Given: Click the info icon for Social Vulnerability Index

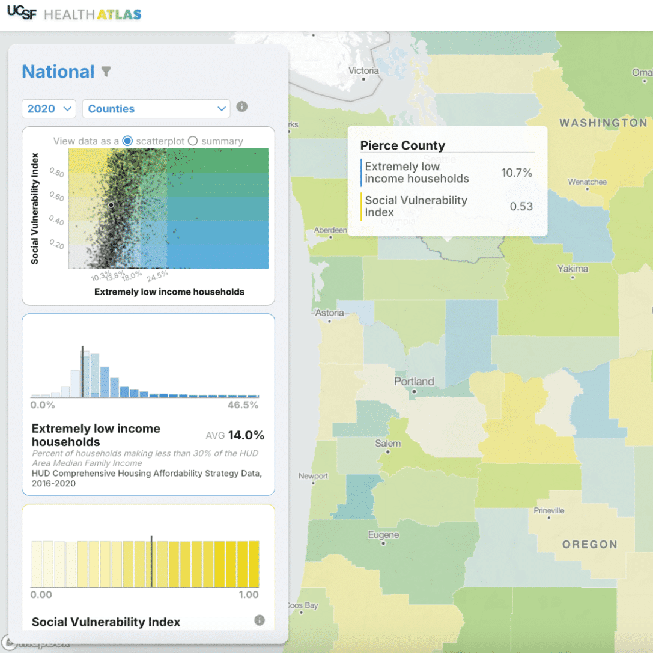Looking at the screenshot, I should coord(259,620).
